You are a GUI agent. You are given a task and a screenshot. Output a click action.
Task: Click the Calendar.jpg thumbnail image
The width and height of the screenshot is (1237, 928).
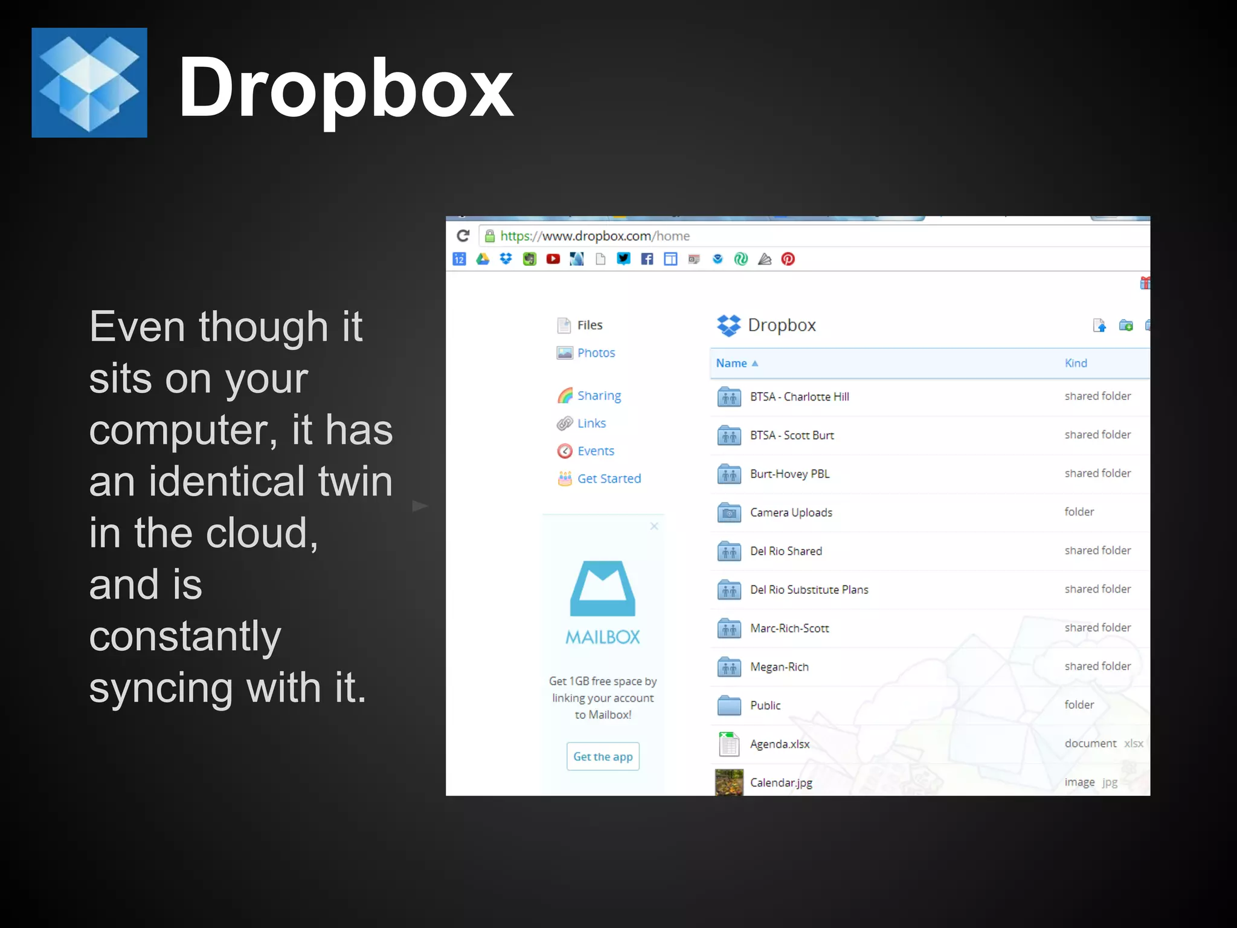729,782
